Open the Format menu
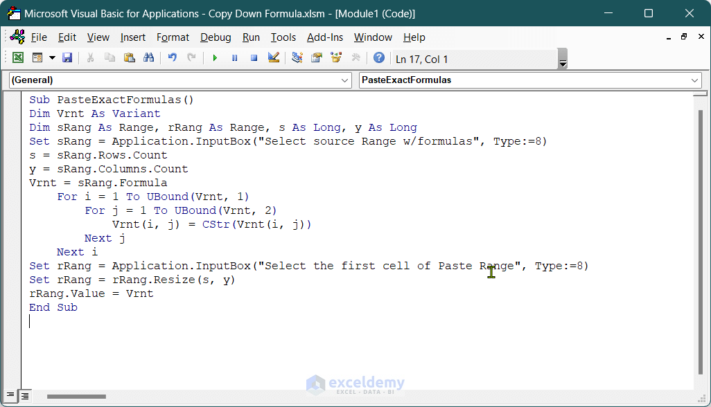This screenshot has width=711, height=407. click(x=173, y=37)
